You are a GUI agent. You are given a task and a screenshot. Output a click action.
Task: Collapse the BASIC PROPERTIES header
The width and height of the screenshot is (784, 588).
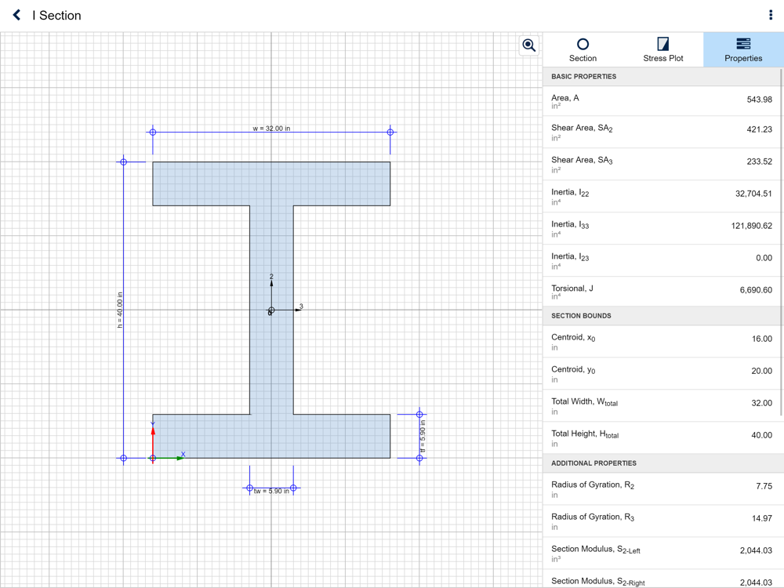(662, 77)
